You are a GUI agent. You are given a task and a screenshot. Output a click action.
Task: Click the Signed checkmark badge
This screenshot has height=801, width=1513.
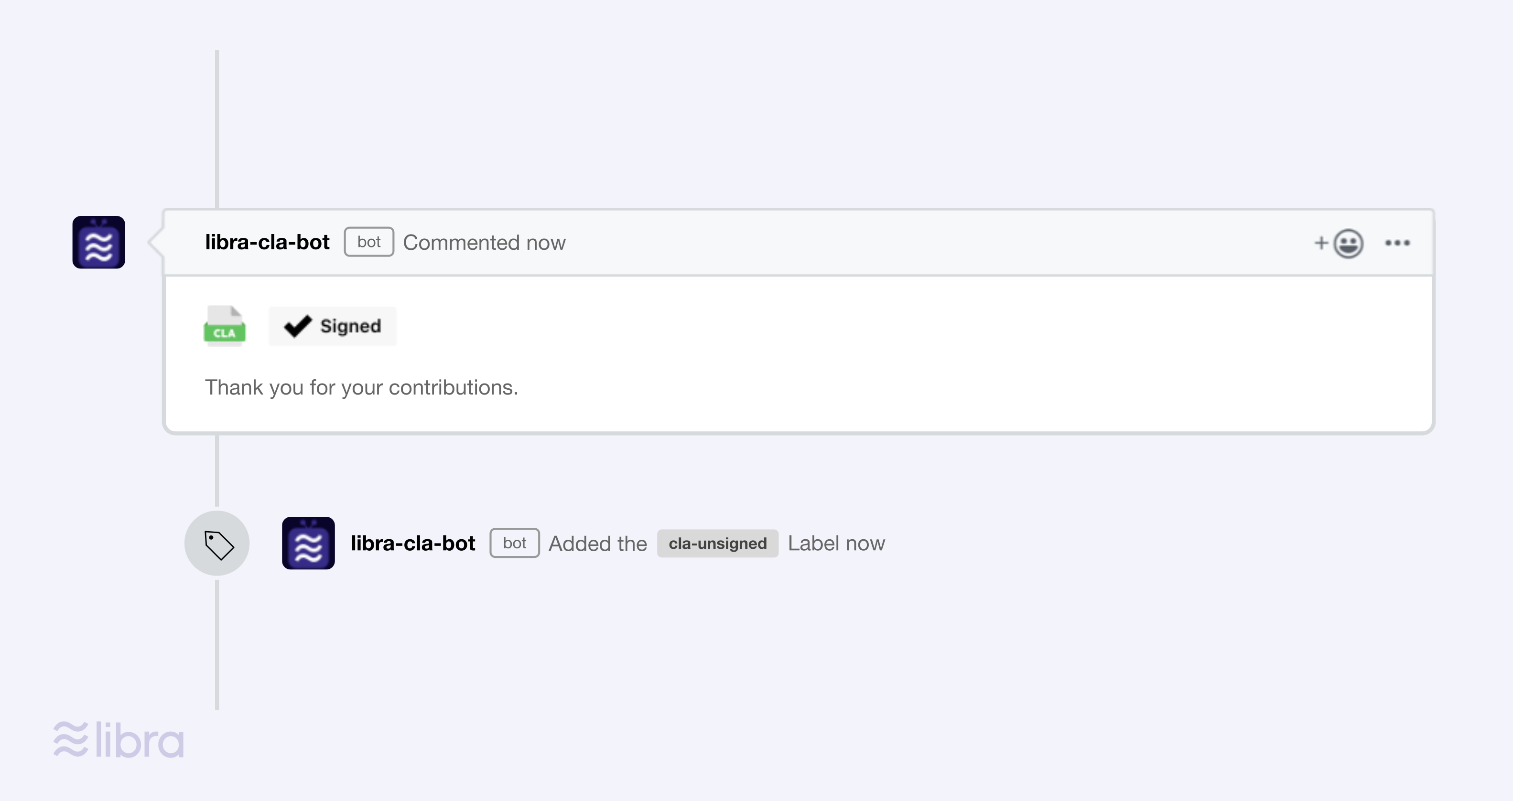[333, 326]
